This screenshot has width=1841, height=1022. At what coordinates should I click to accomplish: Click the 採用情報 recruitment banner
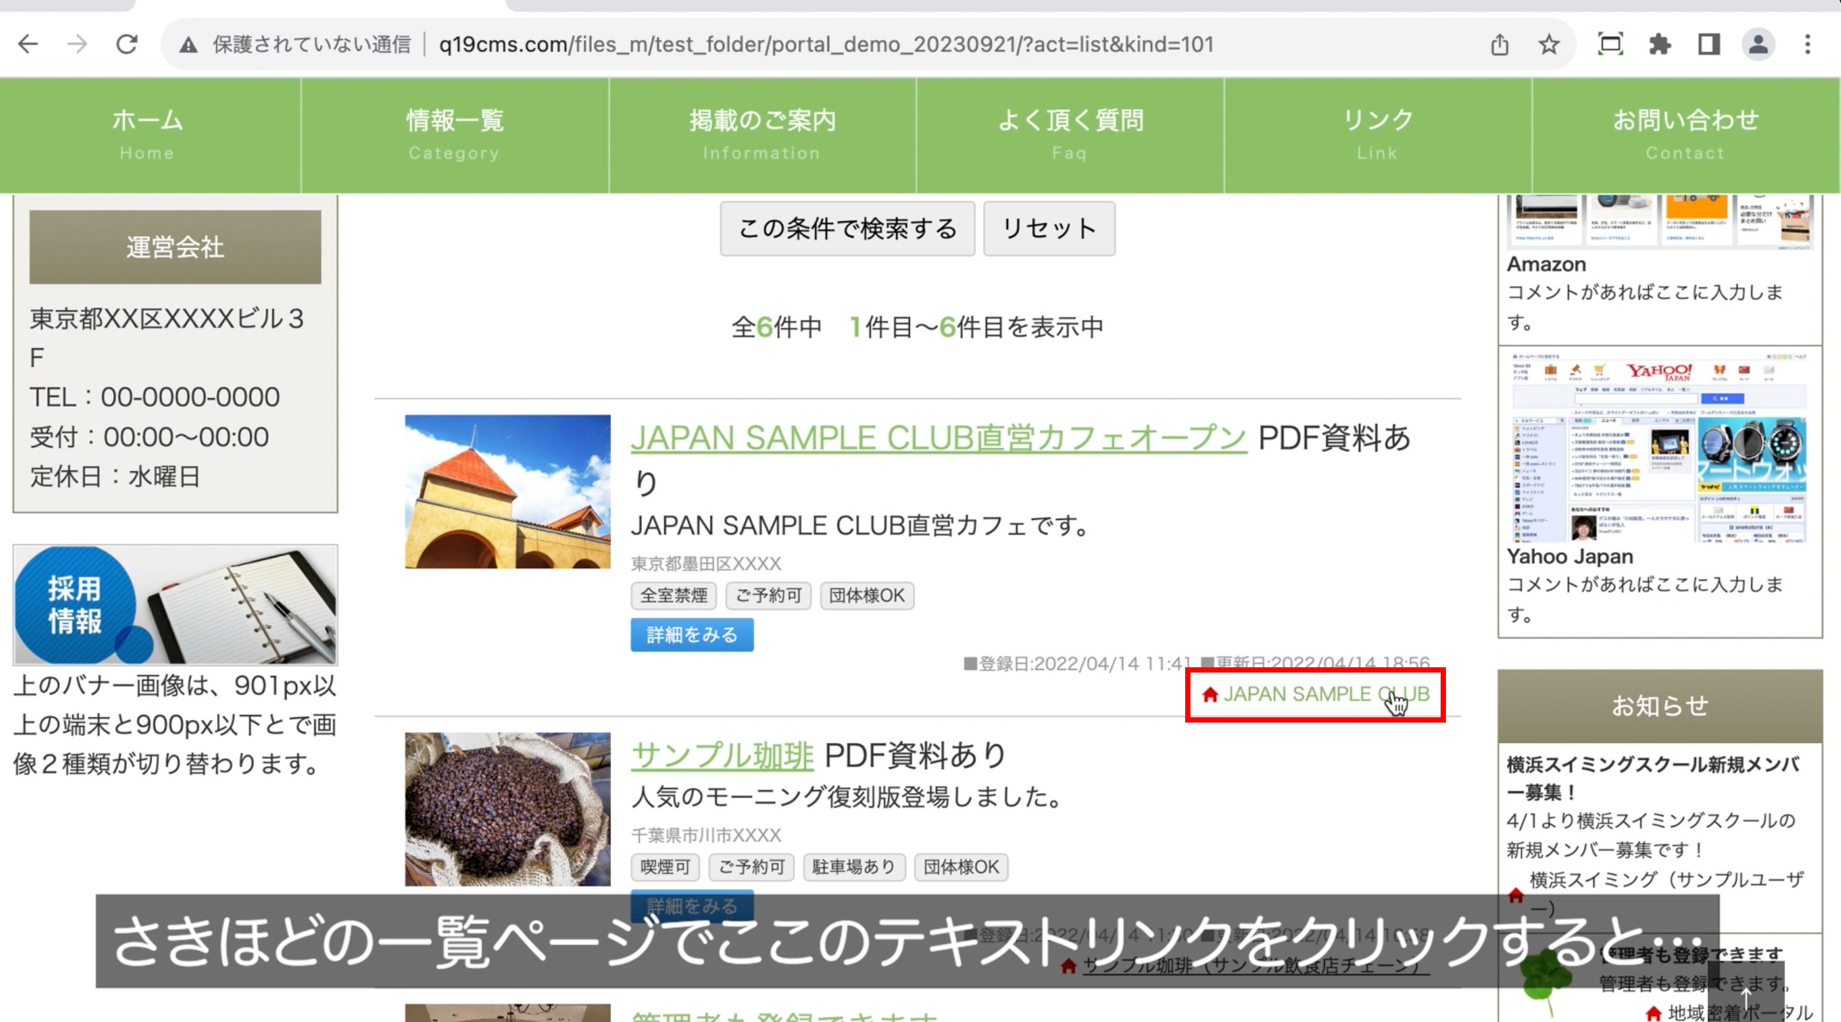[x=175, y=605]
